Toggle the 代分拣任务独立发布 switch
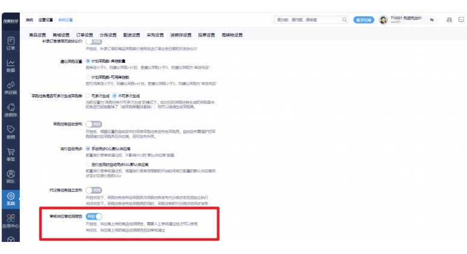 click(94, 190)
